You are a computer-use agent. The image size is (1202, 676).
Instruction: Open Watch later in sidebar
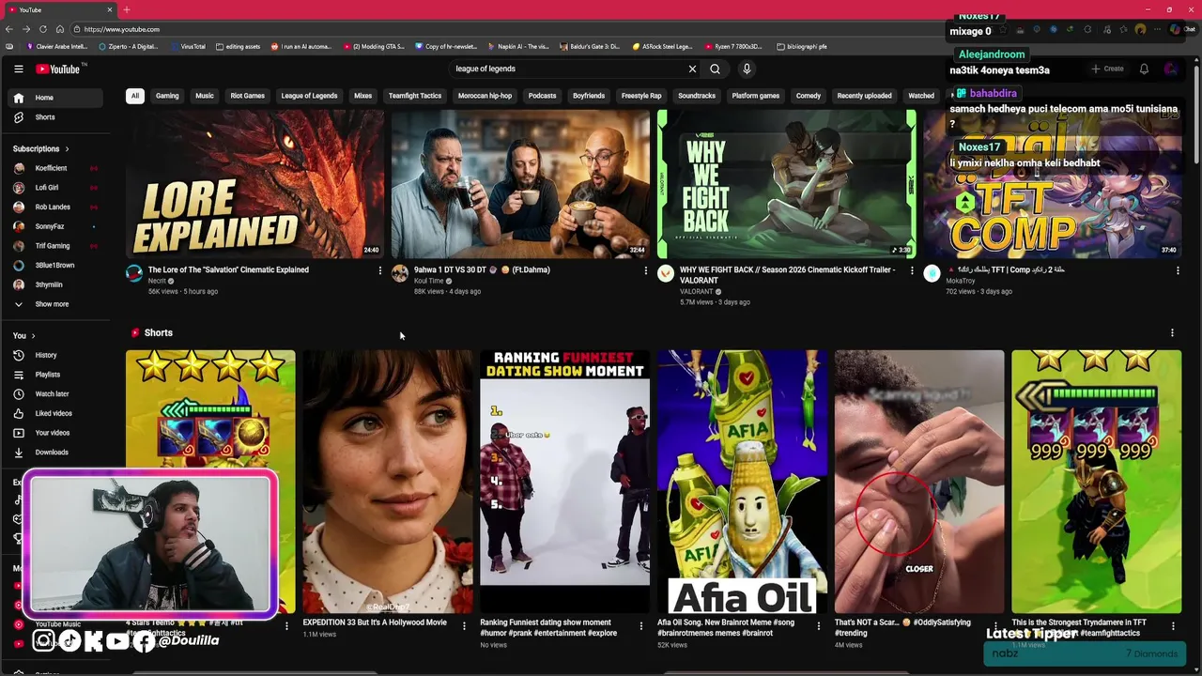[57, 394]
